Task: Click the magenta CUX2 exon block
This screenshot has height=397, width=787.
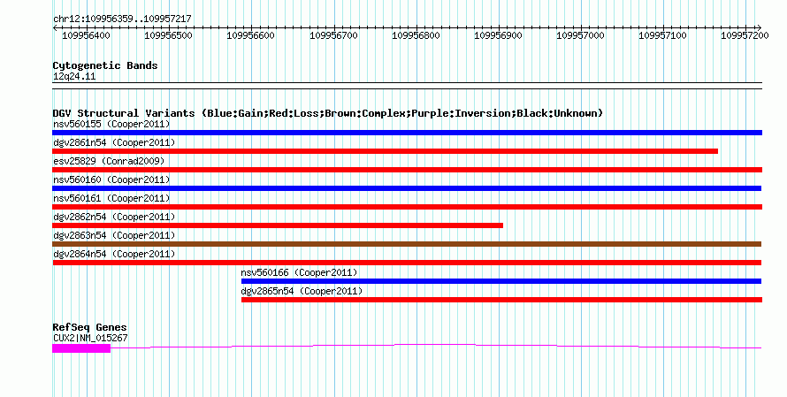Action: (x=81, y=348)
